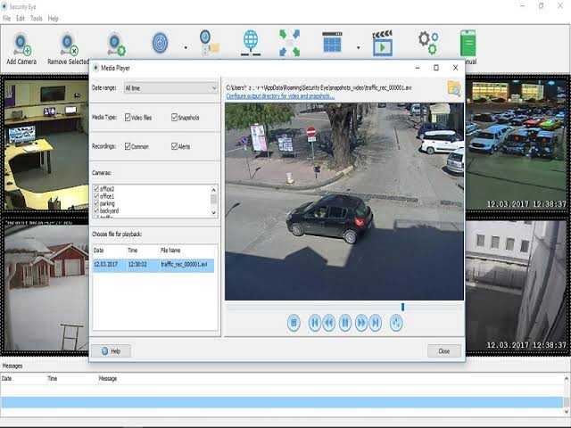571x428 pixels.
Task: Click the full screen arrows icon
Action: (x=289, y=43)
